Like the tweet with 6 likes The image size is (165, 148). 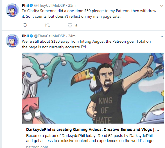coord(70,26)
